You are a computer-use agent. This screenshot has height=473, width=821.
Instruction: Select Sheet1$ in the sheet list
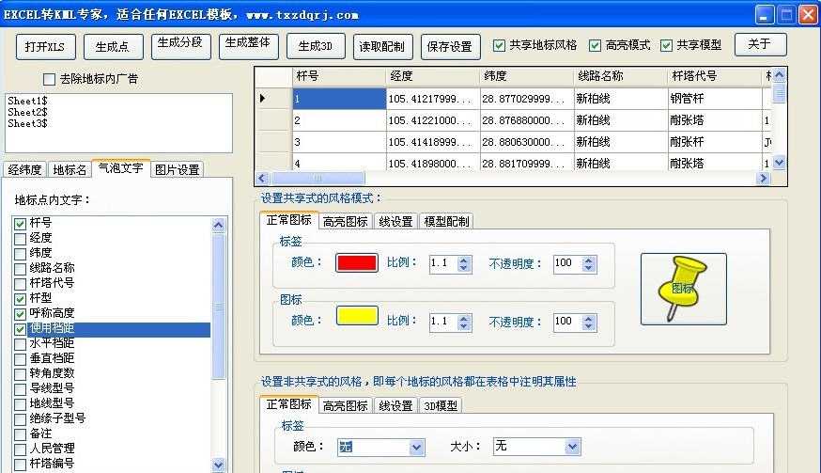pyautogui.click(x=28, y=101)
